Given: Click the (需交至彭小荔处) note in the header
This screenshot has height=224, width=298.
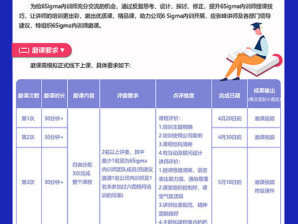Looking at the screenshot, I should pos(264,99).
